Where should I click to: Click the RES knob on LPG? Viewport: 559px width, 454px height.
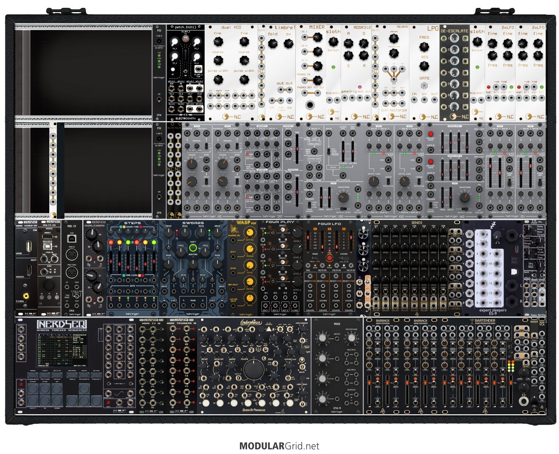(424, 66)
